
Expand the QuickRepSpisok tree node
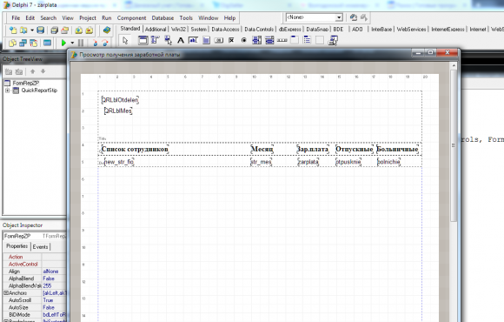[x=8, y=91]
